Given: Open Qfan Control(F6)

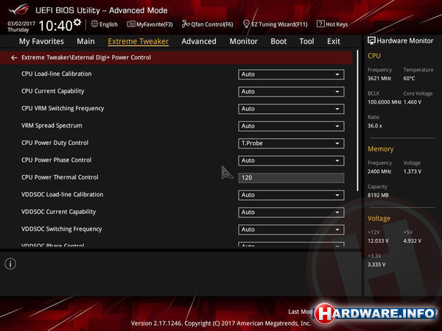Looking at the screenshot, I should pos(212,24).
